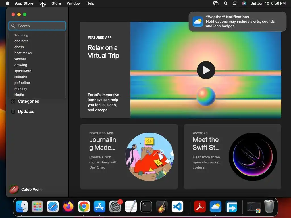The width and height of the screenshot is (291, 218).
Task: Open Finder from the dock
Action: coord(22,206)
